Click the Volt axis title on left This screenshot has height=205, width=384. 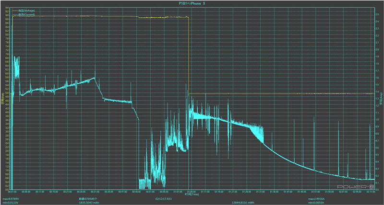click(3, 100)
